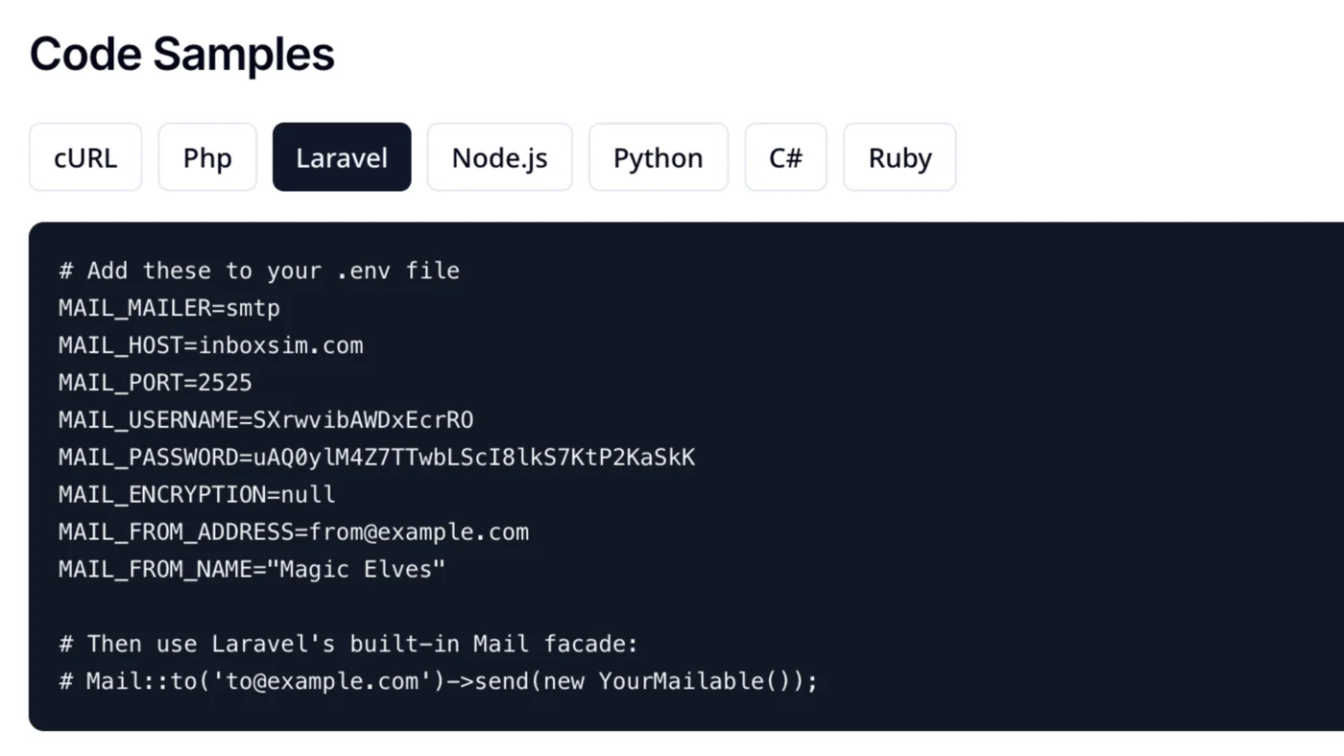Click the Mail facade comment
This screenshot has width=1344, height=756.
click(x=348, y=644)
